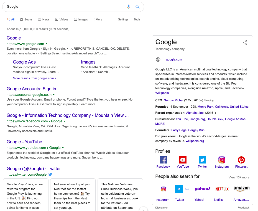Open the Google result title link
258x211 pixels.
(14, 38)
